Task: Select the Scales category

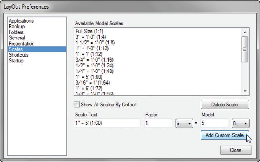Action: click(x=37, y=49)
